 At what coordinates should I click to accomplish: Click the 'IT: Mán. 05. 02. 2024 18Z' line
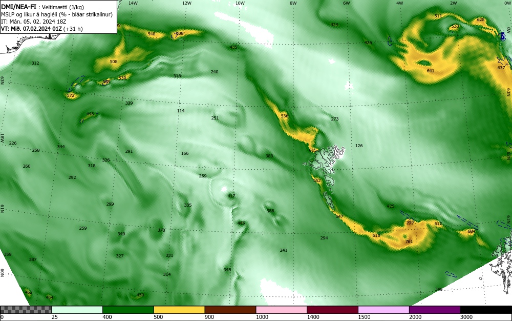[x=33, y=22]
